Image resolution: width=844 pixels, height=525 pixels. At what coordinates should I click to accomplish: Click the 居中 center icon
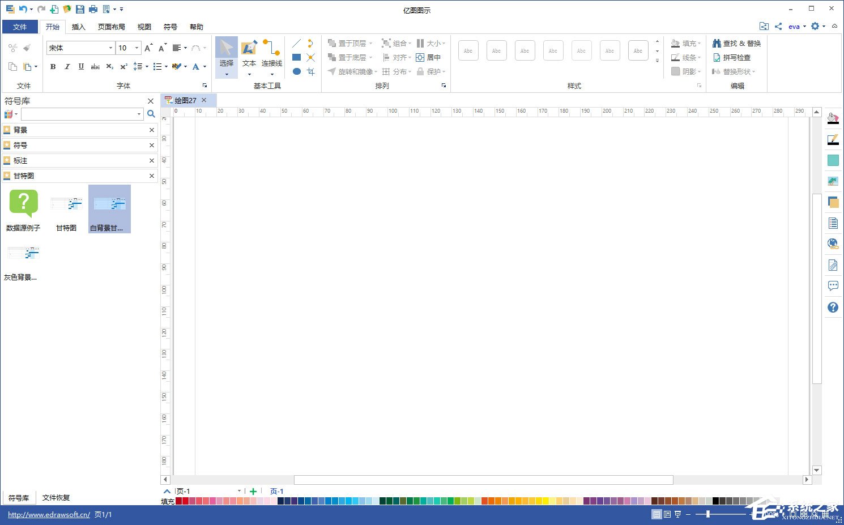click(x=428, y=57)
